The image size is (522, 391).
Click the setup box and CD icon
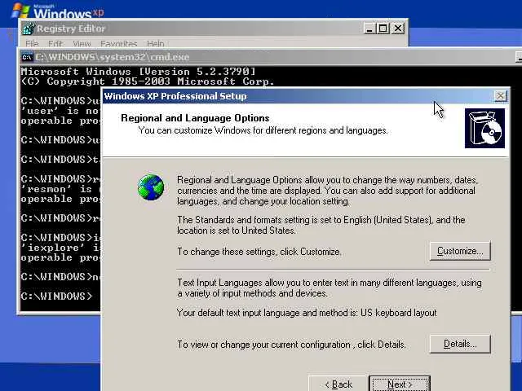point(484,129)
